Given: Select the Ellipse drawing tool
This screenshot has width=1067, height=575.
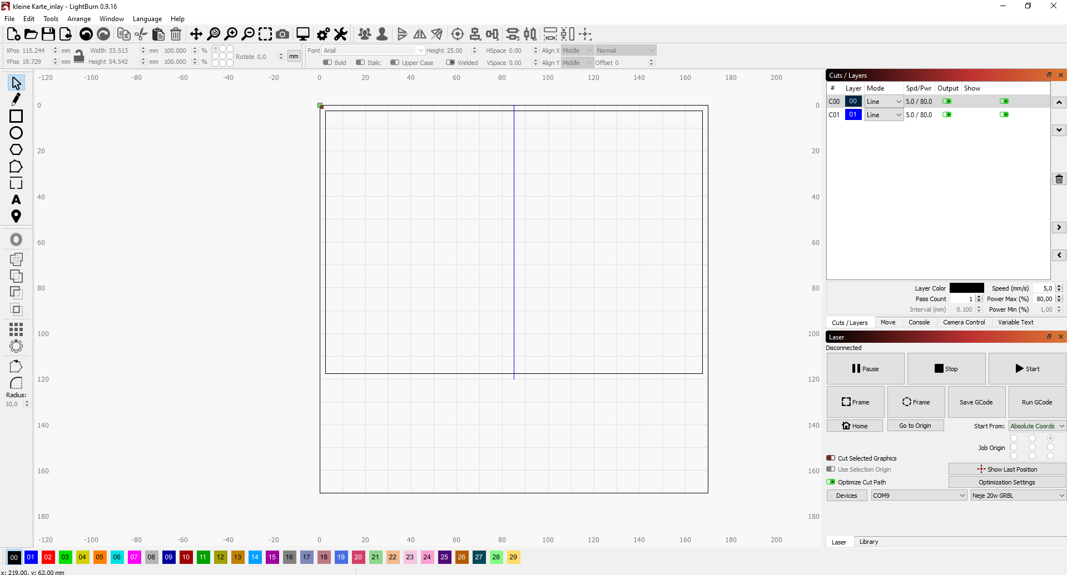Looking at the screenshot, I should tap(16, 133).
